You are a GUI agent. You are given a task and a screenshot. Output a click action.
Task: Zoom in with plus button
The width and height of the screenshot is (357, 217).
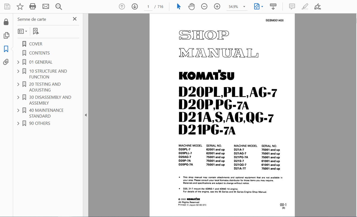tap(217, 6)
